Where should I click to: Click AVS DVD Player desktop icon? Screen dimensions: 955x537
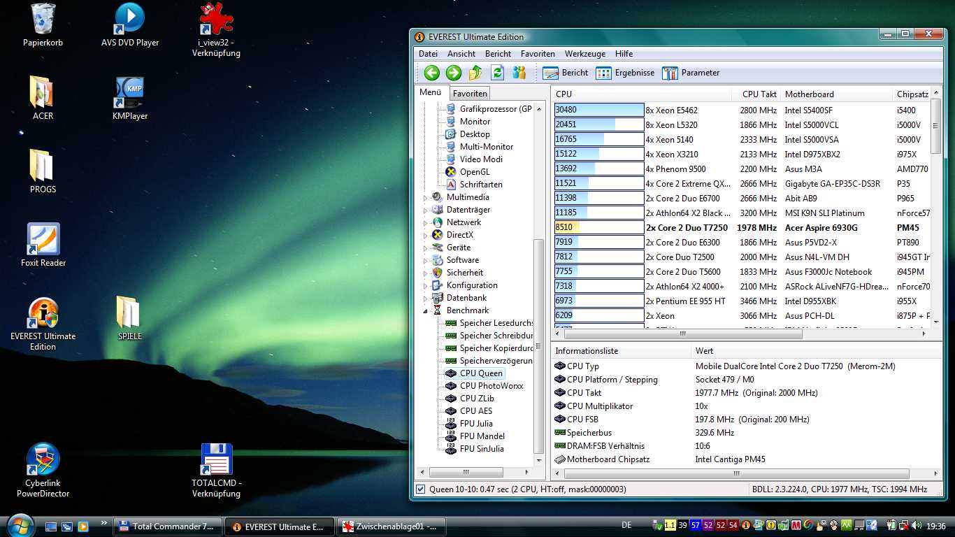pyautogui.click(x=130, y=25)
